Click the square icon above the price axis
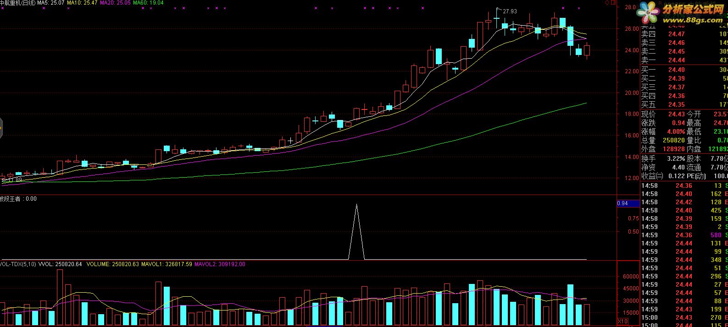 point(613,3)
